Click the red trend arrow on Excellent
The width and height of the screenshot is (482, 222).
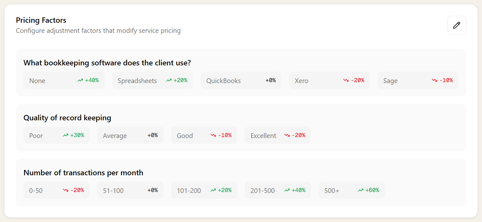tap(287, 135)
